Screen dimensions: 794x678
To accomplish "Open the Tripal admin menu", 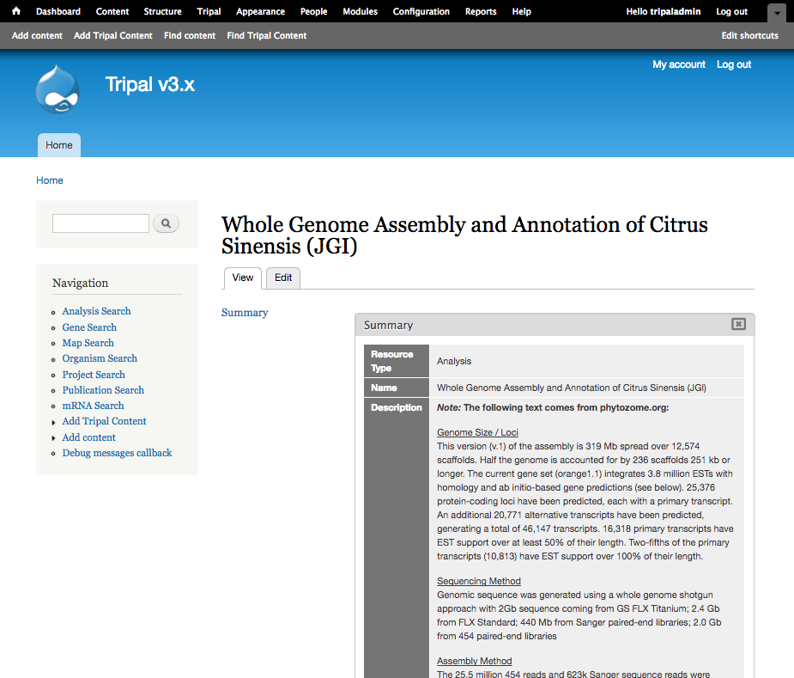I will click(x=209, y=11).
